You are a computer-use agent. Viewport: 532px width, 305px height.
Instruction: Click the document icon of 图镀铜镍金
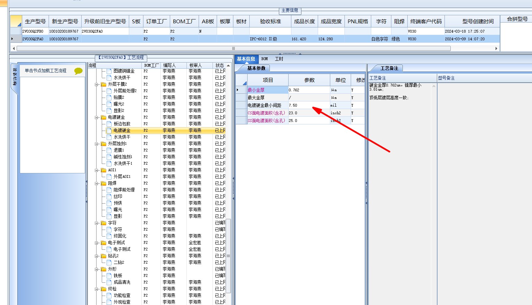(109, 71)
